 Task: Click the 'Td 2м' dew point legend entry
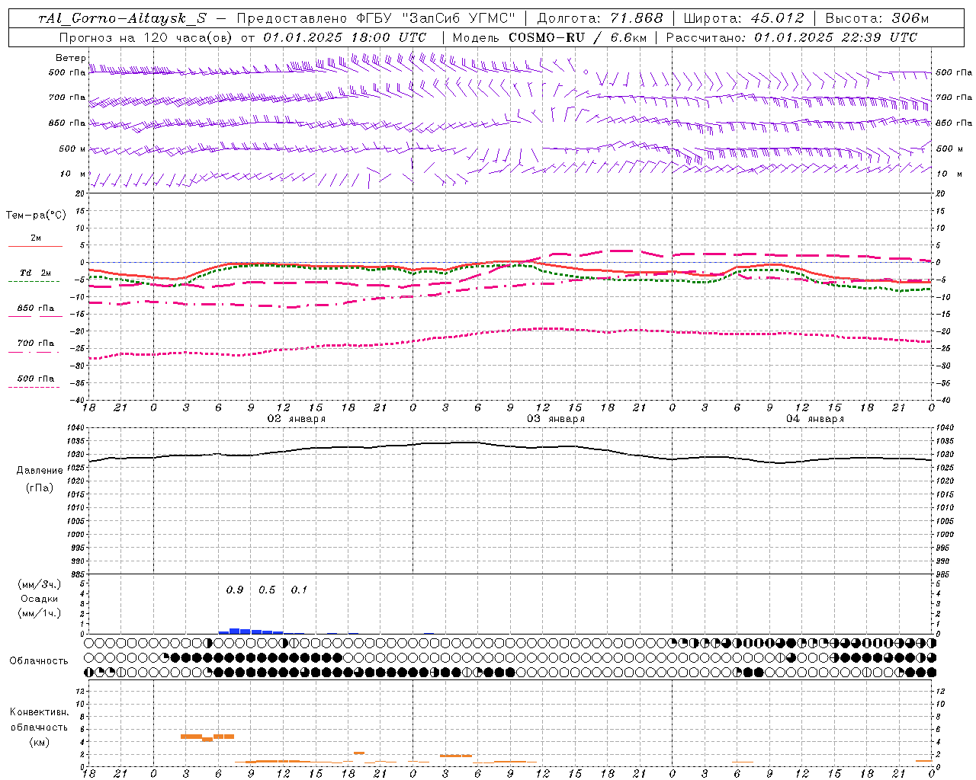click(36, 273)
